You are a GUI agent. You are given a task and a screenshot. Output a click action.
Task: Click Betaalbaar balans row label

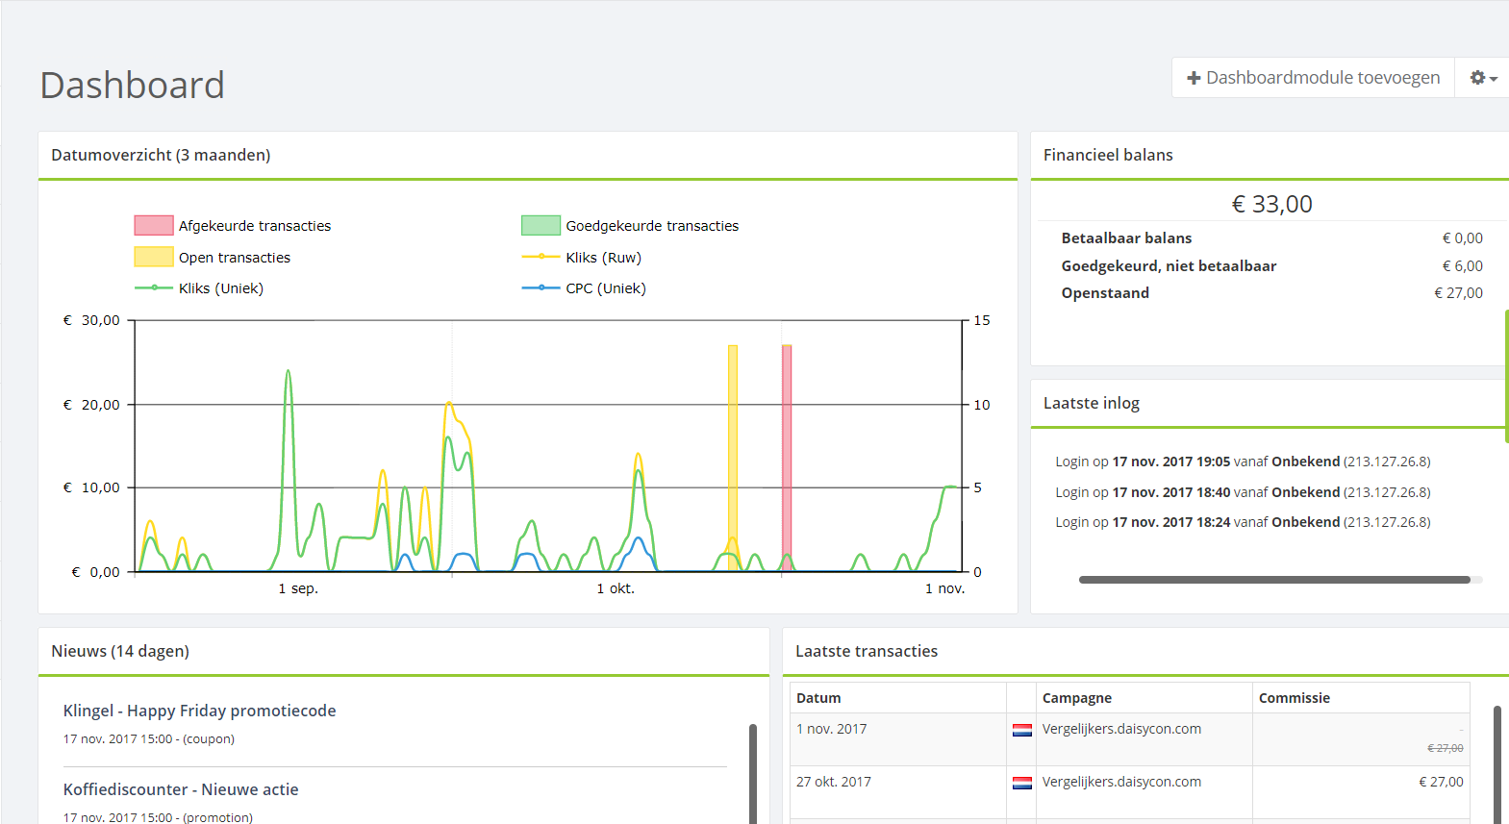click(1126, 238)
